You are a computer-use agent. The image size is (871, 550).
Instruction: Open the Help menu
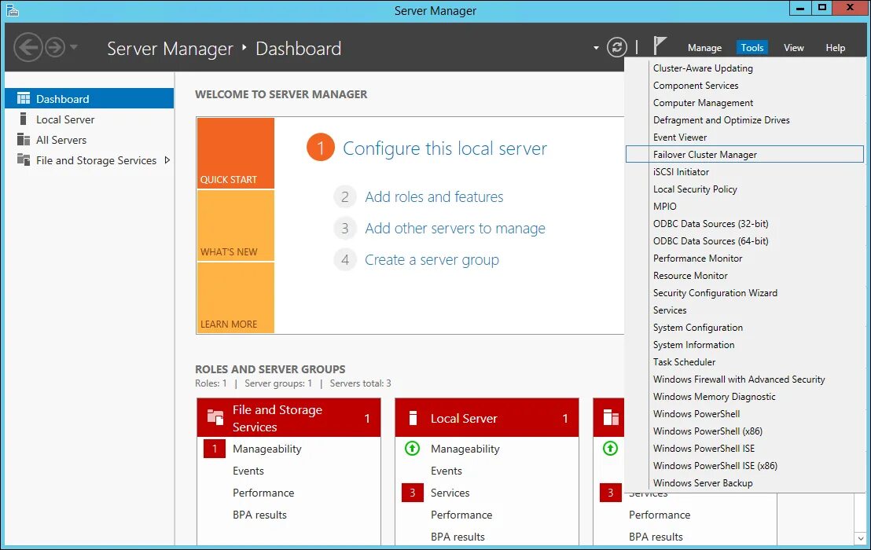click(835, 48)
